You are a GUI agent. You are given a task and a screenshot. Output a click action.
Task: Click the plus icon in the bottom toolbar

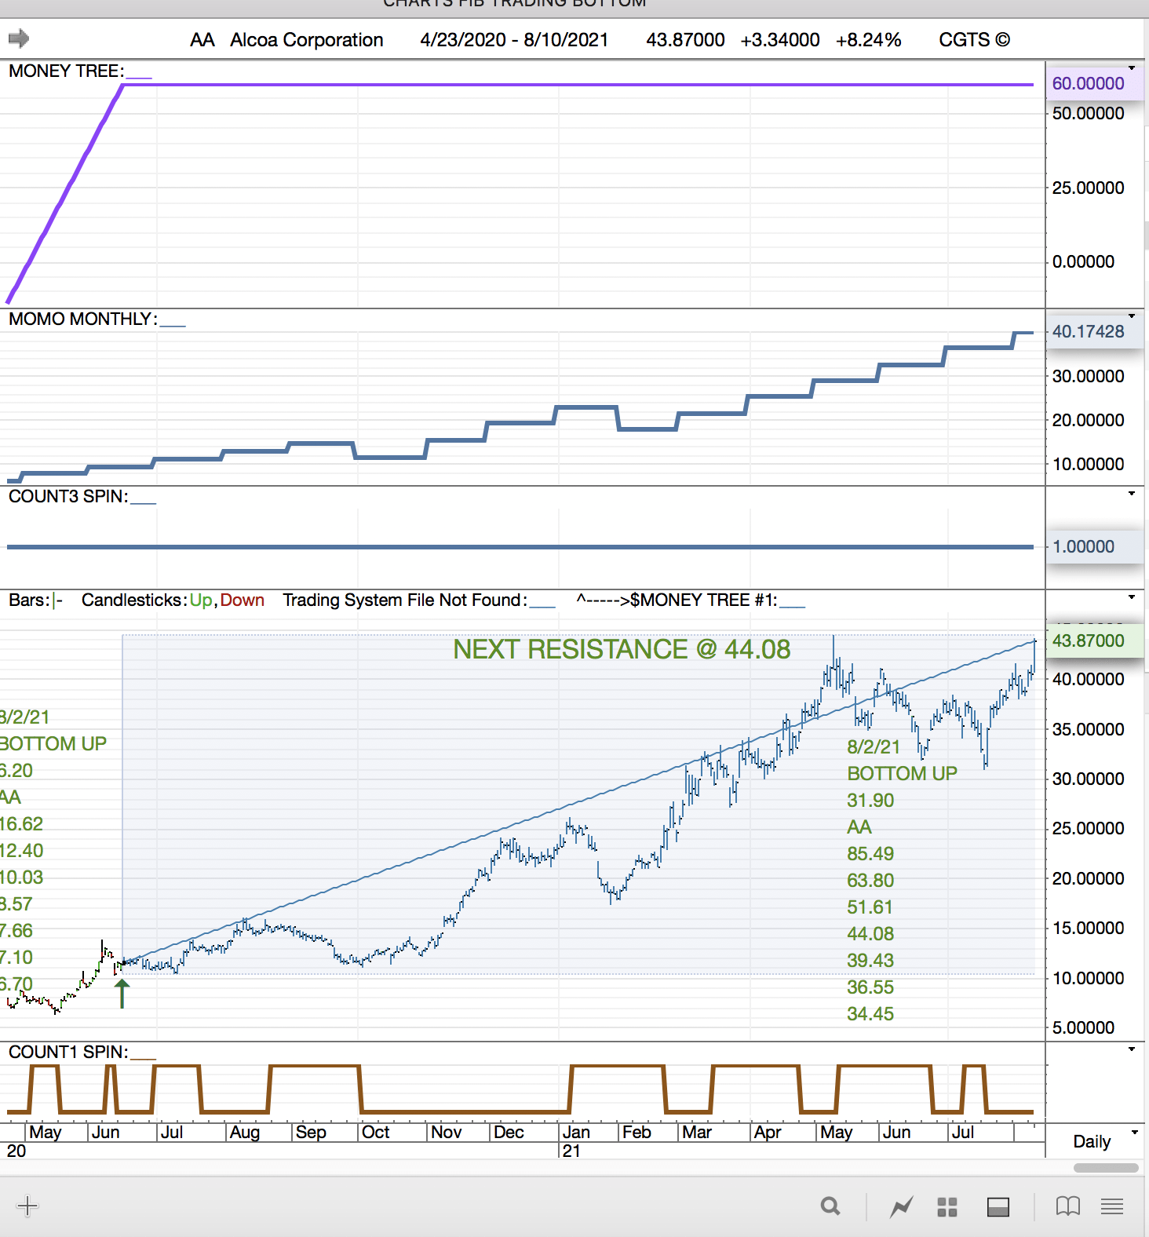(x=27, y=1206)
